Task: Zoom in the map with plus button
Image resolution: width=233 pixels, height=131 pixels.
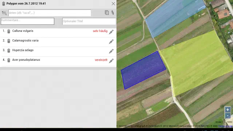Action: pyautogui.click(x=228, y=110)
